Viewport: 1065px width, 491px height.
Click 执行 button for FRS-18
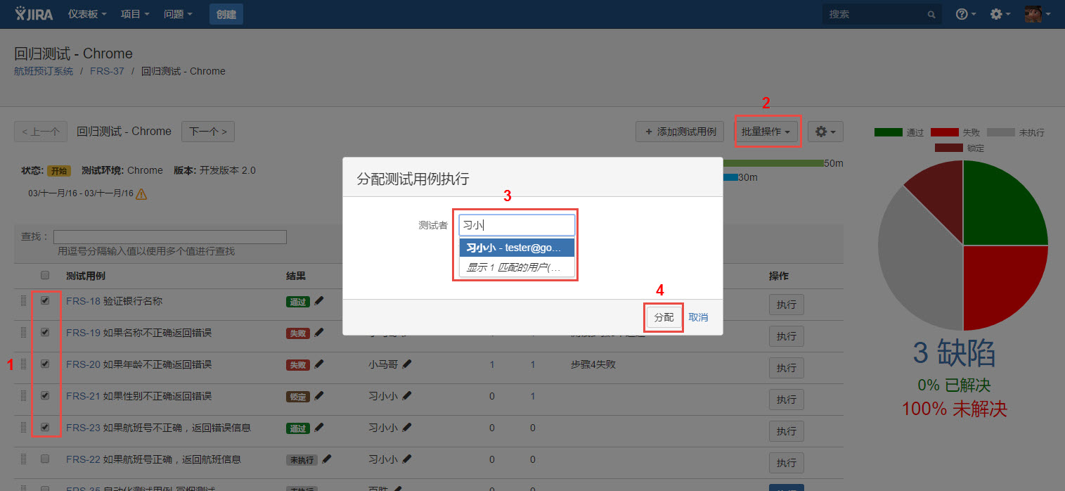(787, 305)
